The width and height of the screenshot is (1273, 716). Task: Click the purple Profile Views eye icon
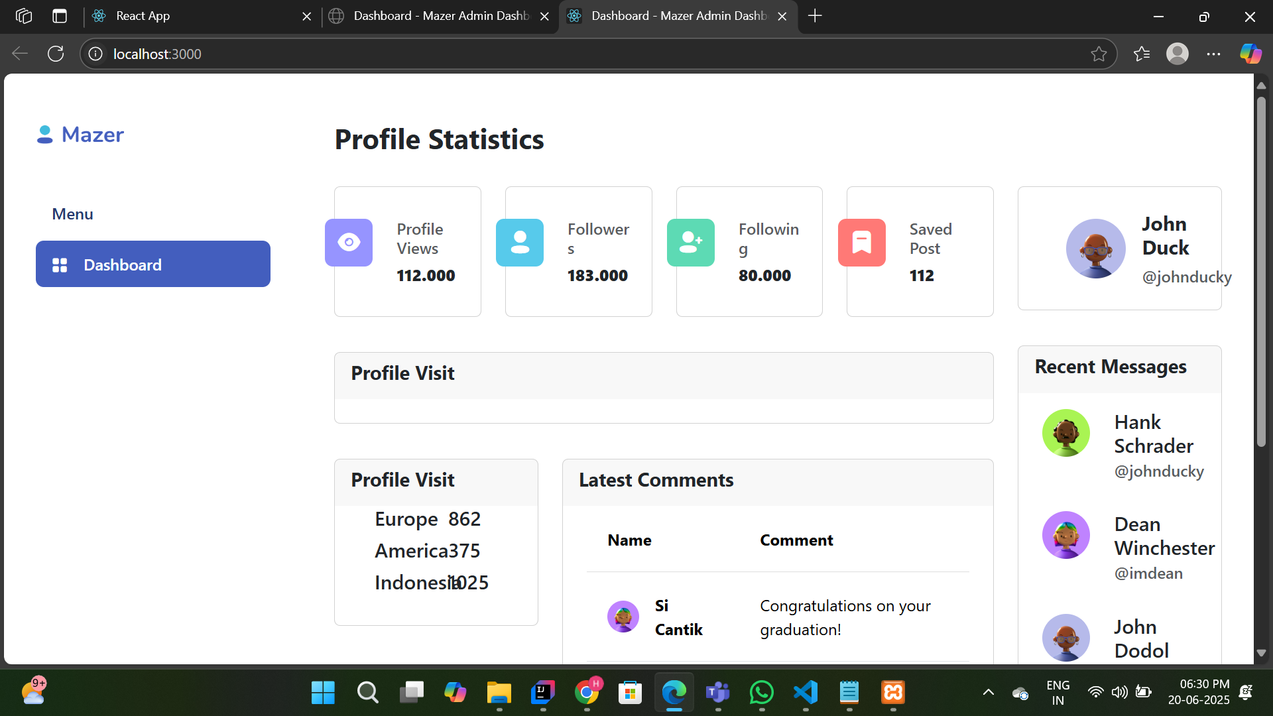[349, 243]
